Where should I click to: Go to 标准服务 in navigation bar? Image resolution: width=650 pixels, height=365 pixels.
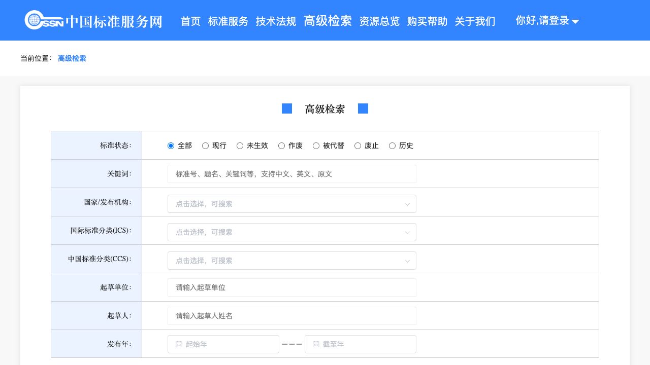[228, 21]
